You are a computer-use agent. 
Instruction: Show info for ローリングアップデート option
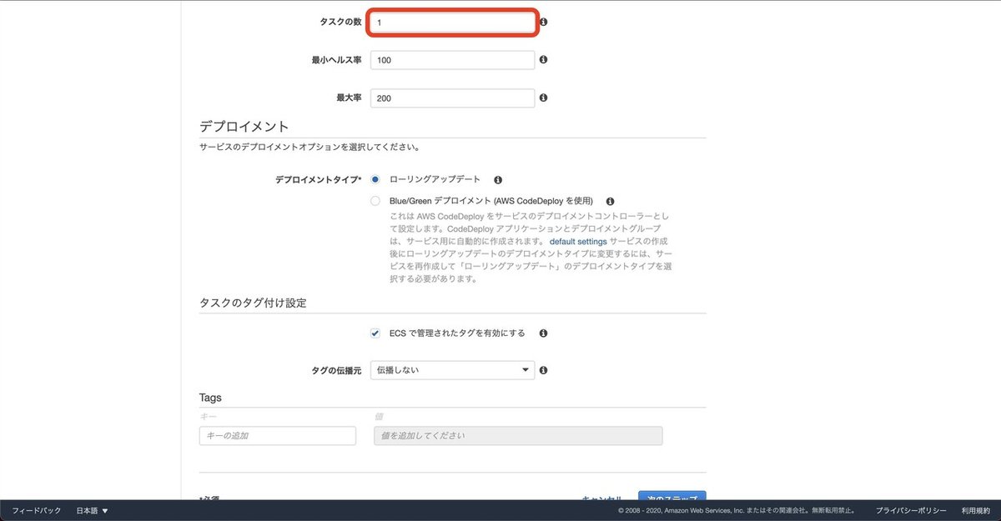tap(498, 179)
